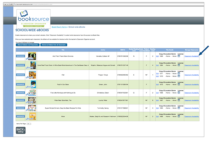The image size is (212, 141).
Task: Open the Booksource Classroom Organizer logo
Action: pos(33,19)
